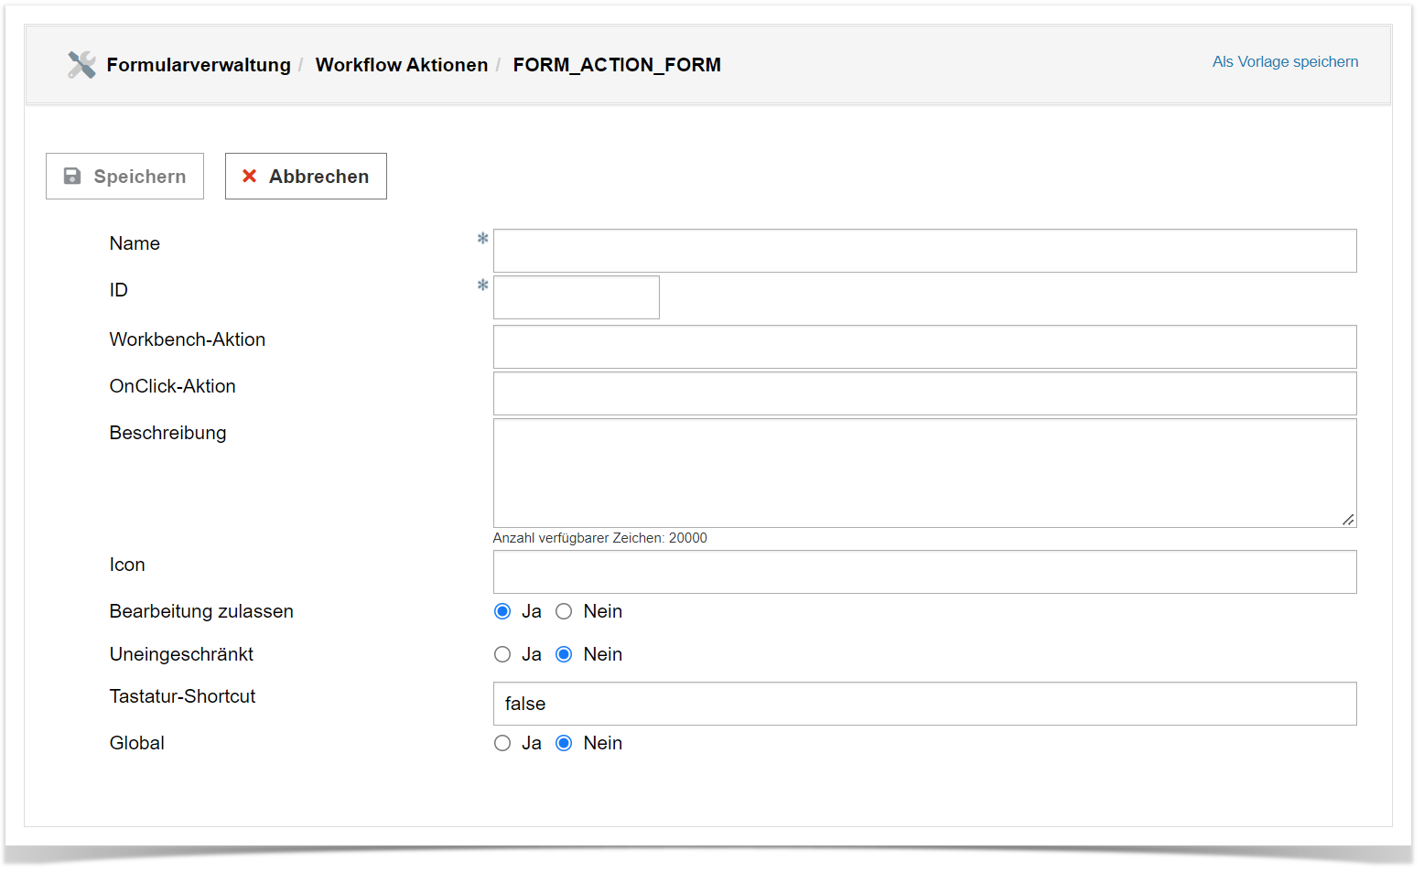Image resolution: width=1424 pixels, height=872 pixels.
Task: Select Ja for Bearbeitung zulassen
Action: click(502, 611)
